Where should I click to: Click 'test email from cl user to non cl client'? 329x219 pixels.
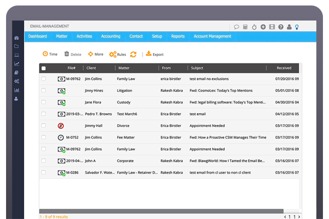pos(220,172)
